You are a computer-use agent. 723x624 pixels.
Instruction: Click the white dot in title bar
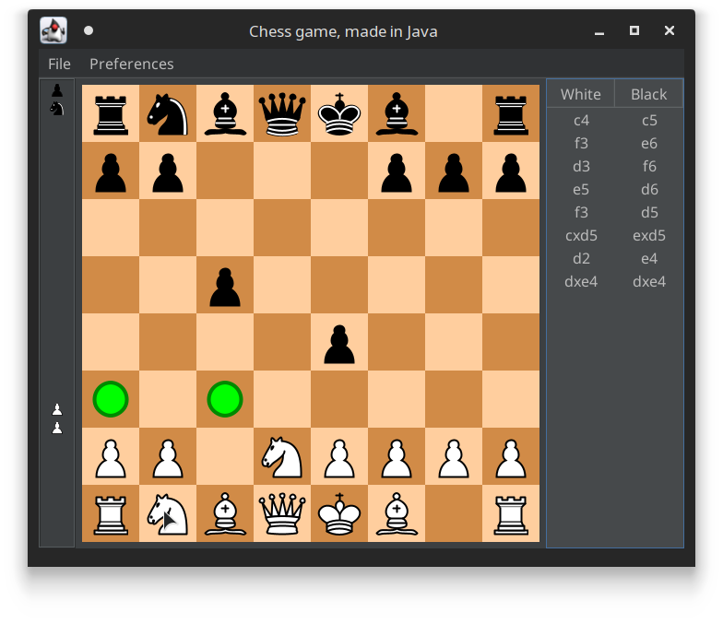89,30
